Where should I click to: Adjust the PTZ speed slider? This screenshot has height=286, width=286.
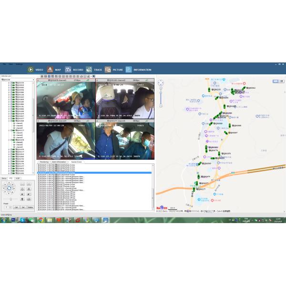(12, 199)
